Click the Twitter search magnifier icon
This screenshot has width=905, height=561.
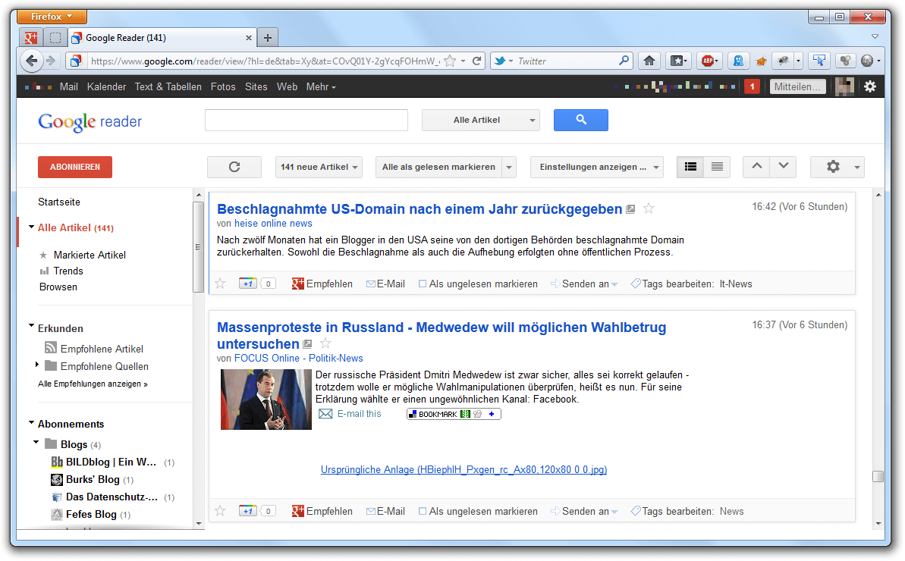[x=624, y=61]
